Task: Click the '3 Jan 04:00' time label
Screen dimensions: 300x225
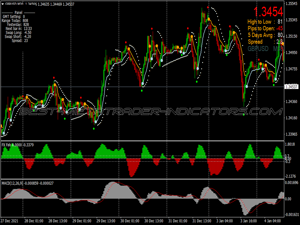Action: coord(225,221)
